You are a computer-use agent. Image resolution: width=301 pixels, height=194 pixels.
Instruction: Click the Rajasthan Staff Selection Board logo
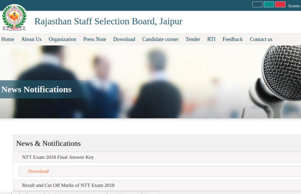tap(14, 17)
